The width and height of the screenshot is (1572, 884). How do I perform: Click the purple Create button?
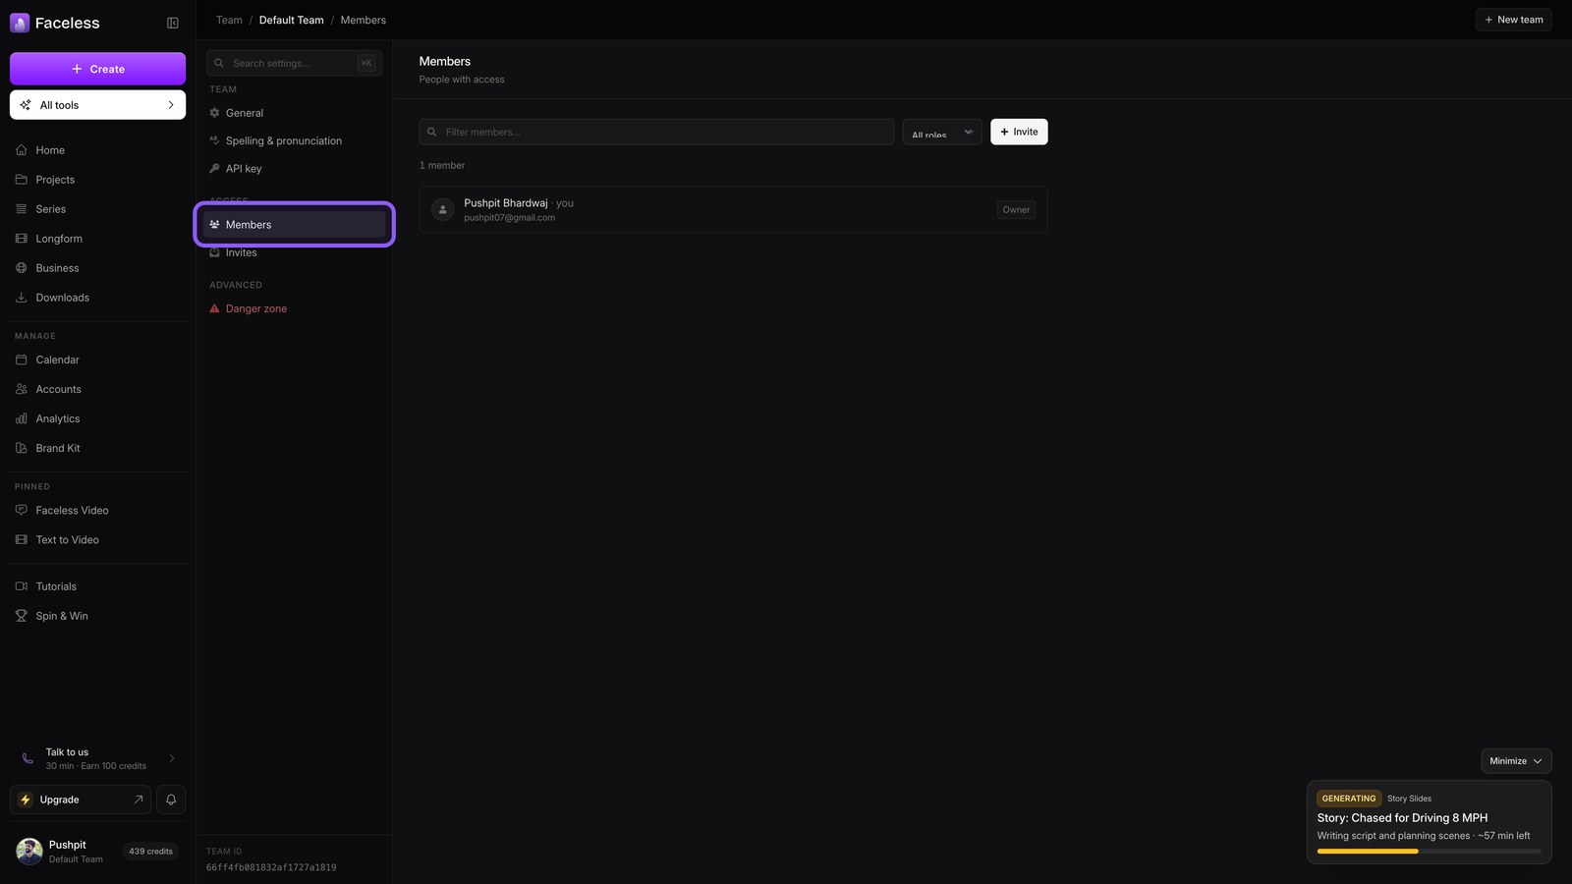[97, 69]
